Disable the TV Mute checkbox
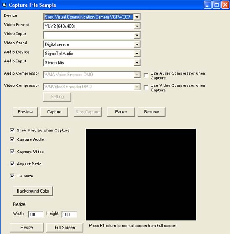Viewport: 230px width, 234px height. click(x=12, y=176)
